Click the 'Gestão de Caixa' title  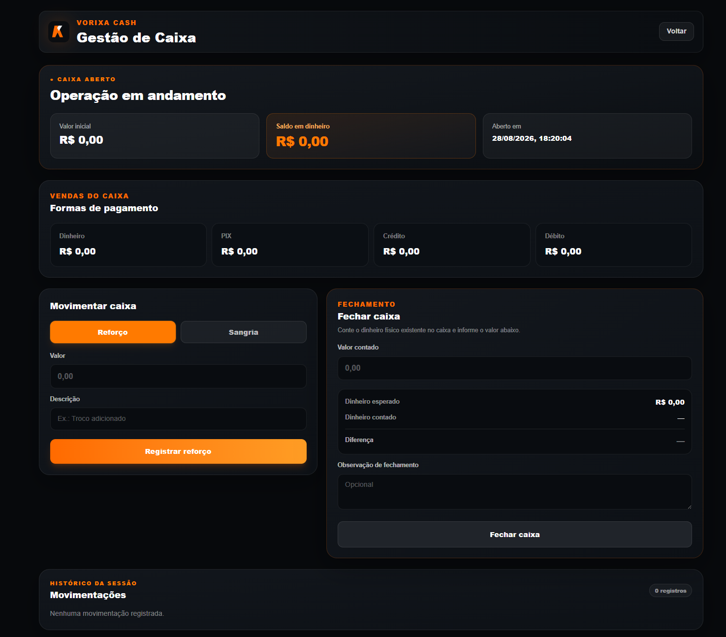coord(136,38)
